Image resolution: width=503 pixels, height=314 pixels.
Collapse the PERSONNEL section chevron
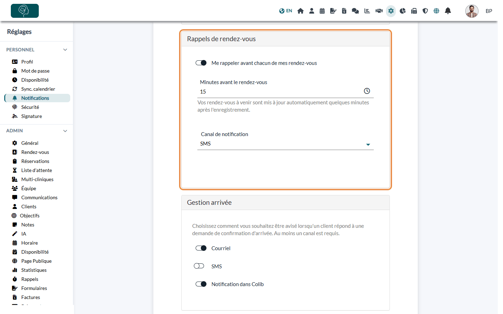pos(65,50)
